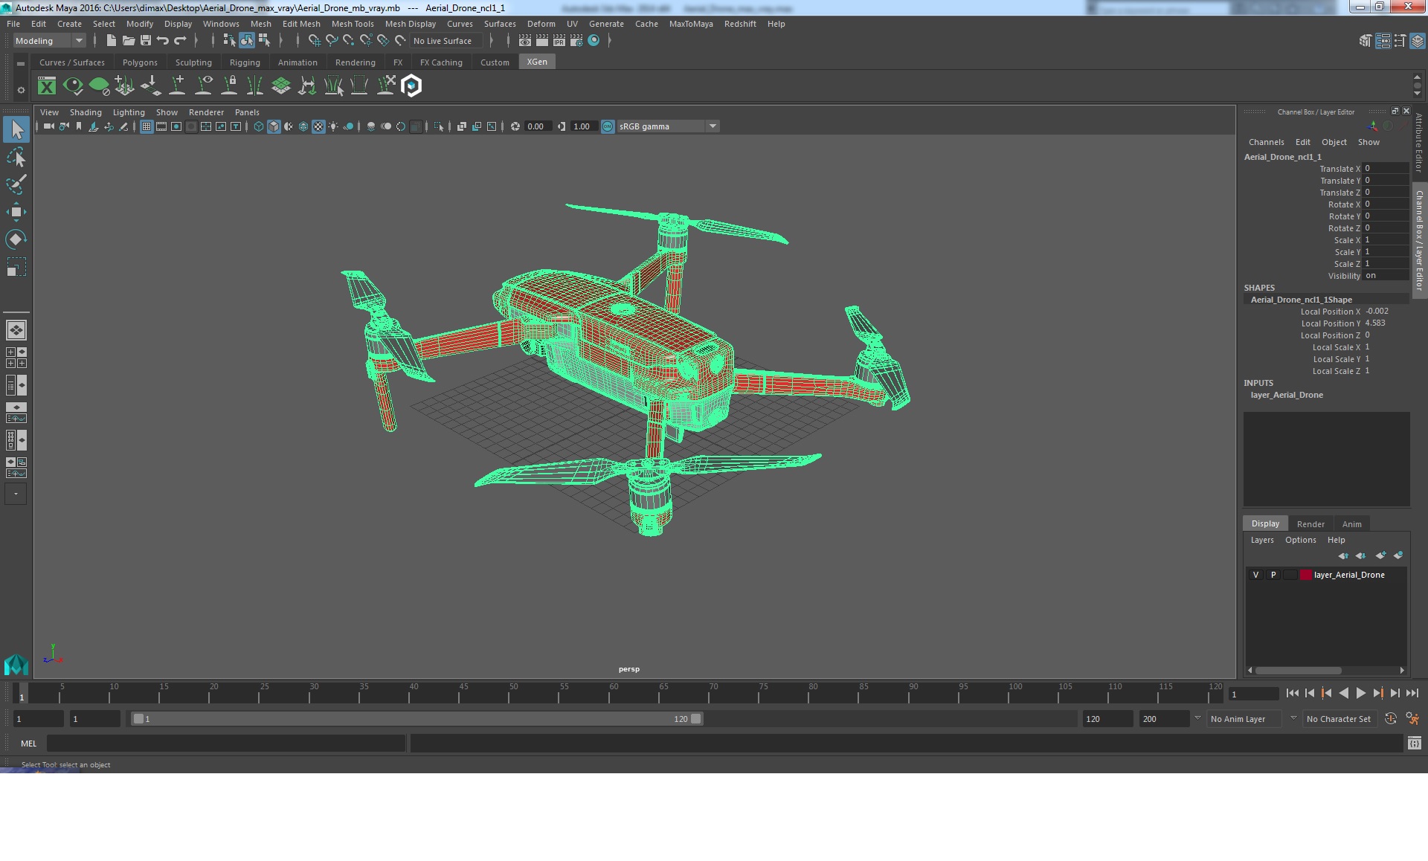The height and width of the screenshot is (861, 1428).
Task: Switch to Polygons shelf tab
Action: click(x=140, y=62)
